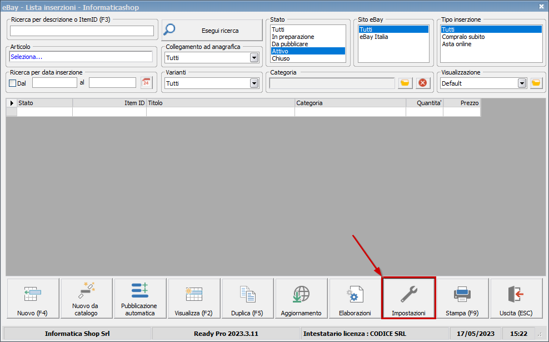
Task: Select Attivo status
Action: coord(308,51)
